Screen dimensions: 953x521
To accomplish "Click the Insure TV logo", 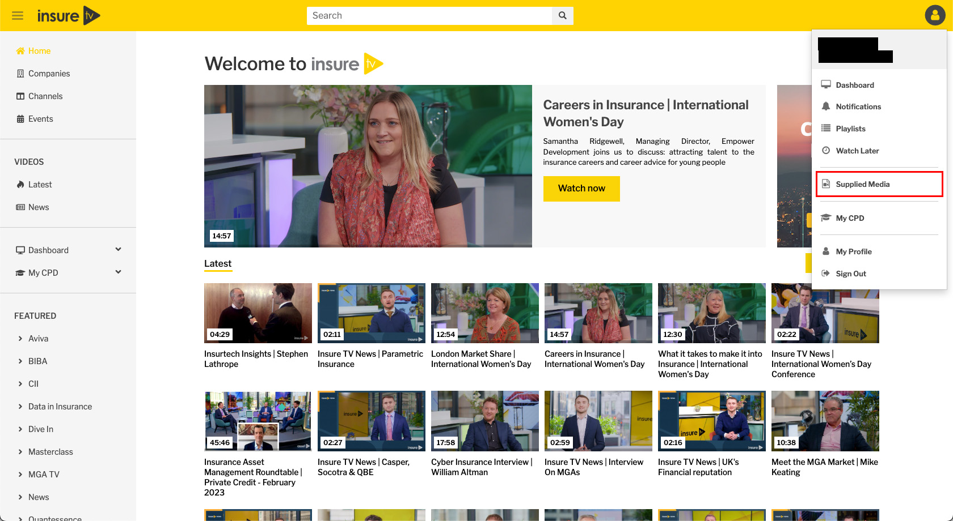I will [x=69, y=16].
